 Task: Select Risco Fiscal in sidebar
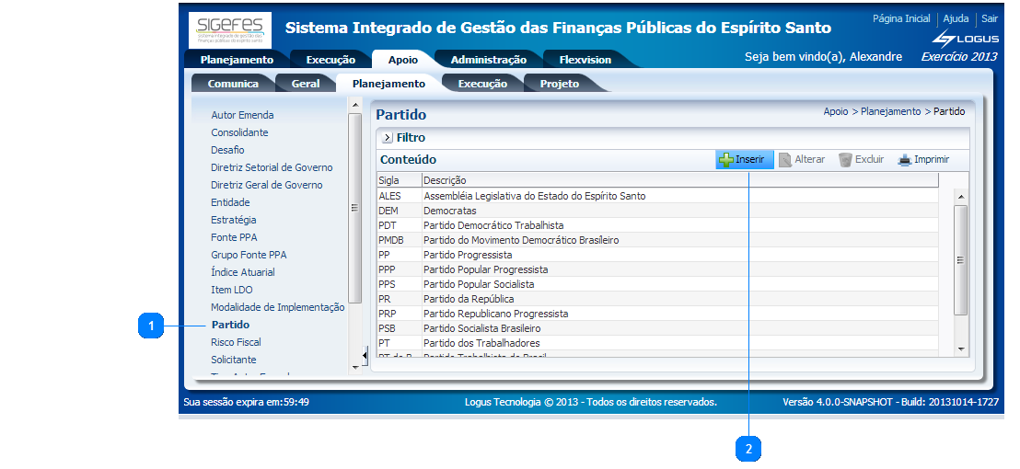tap(236, 342)
